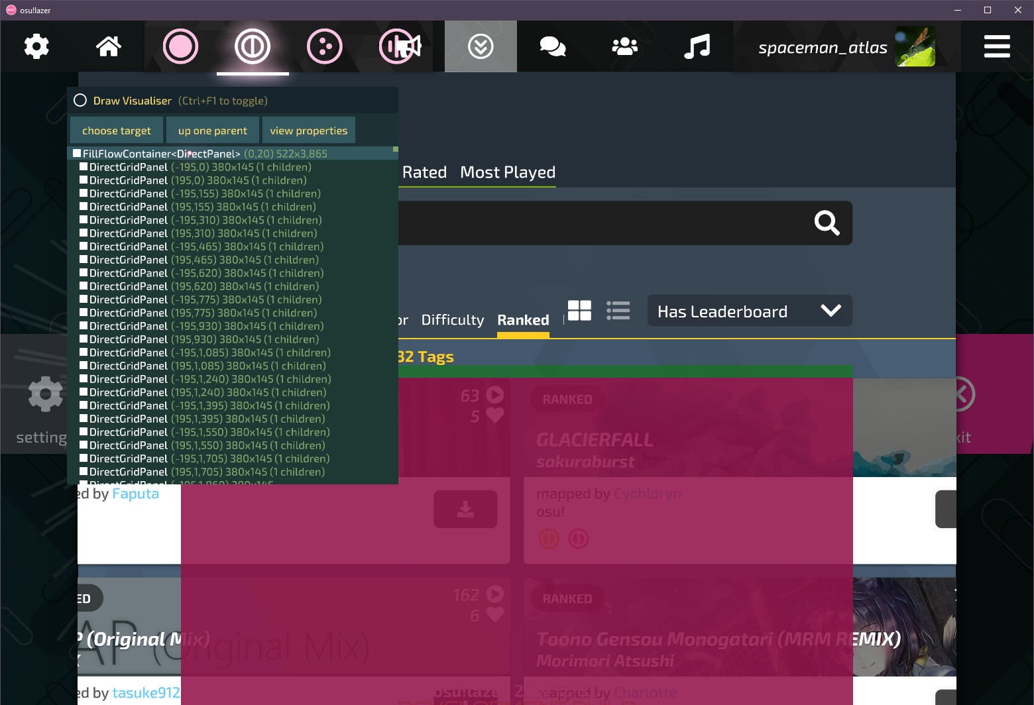Viewport: 1034px width, 705px height.
Task: Select the osu!catch ruleset icon
Action: 324,46
